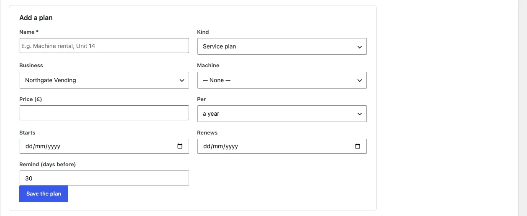Click the Renews date input field
Viewport: 527px width, 216px height.
point(282,146)
